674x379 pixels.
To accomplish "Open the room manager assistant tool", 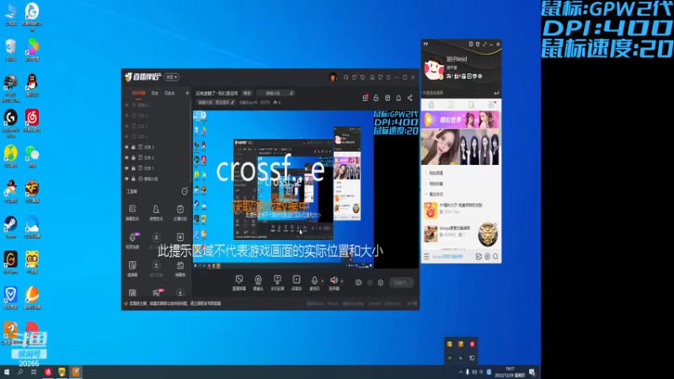I will click(x=156, y=212).
